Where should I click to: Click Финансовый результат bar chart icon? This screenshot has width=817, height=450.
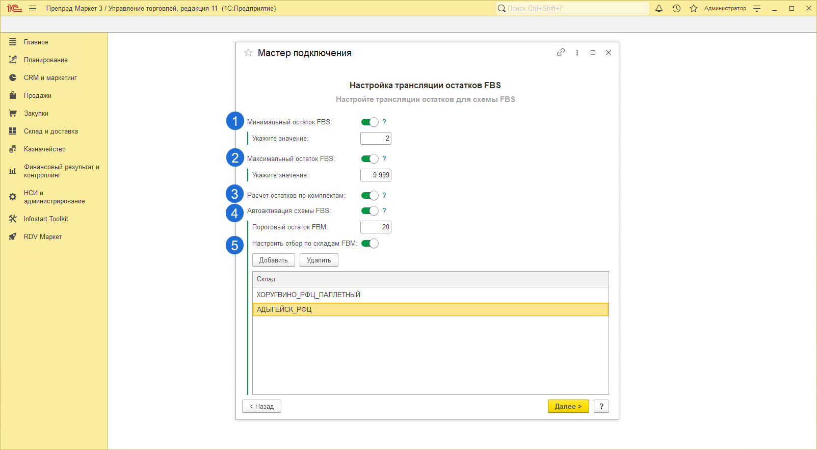pyautogui.click(x=13, y=171)
